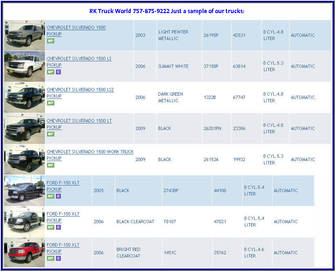
Task: Click mileage value 19932
Action: click(x=239, y=159)
